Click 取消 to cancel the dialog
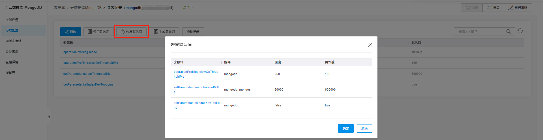The height and width of the screenshot is (140, 543). (x=364, y=128)
